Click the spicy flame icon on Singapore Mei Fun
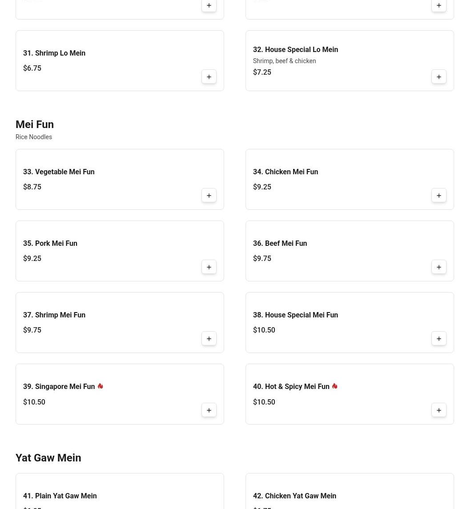Image resolution: width=467 pixels, height=509 pixels. pos(100,386)
